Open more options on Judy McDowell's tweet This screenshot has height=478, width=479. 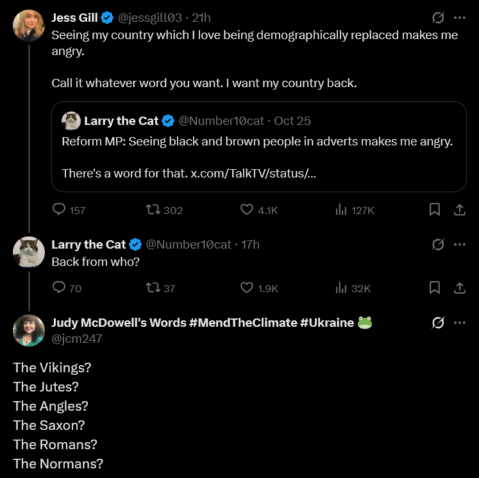[460, 323]
